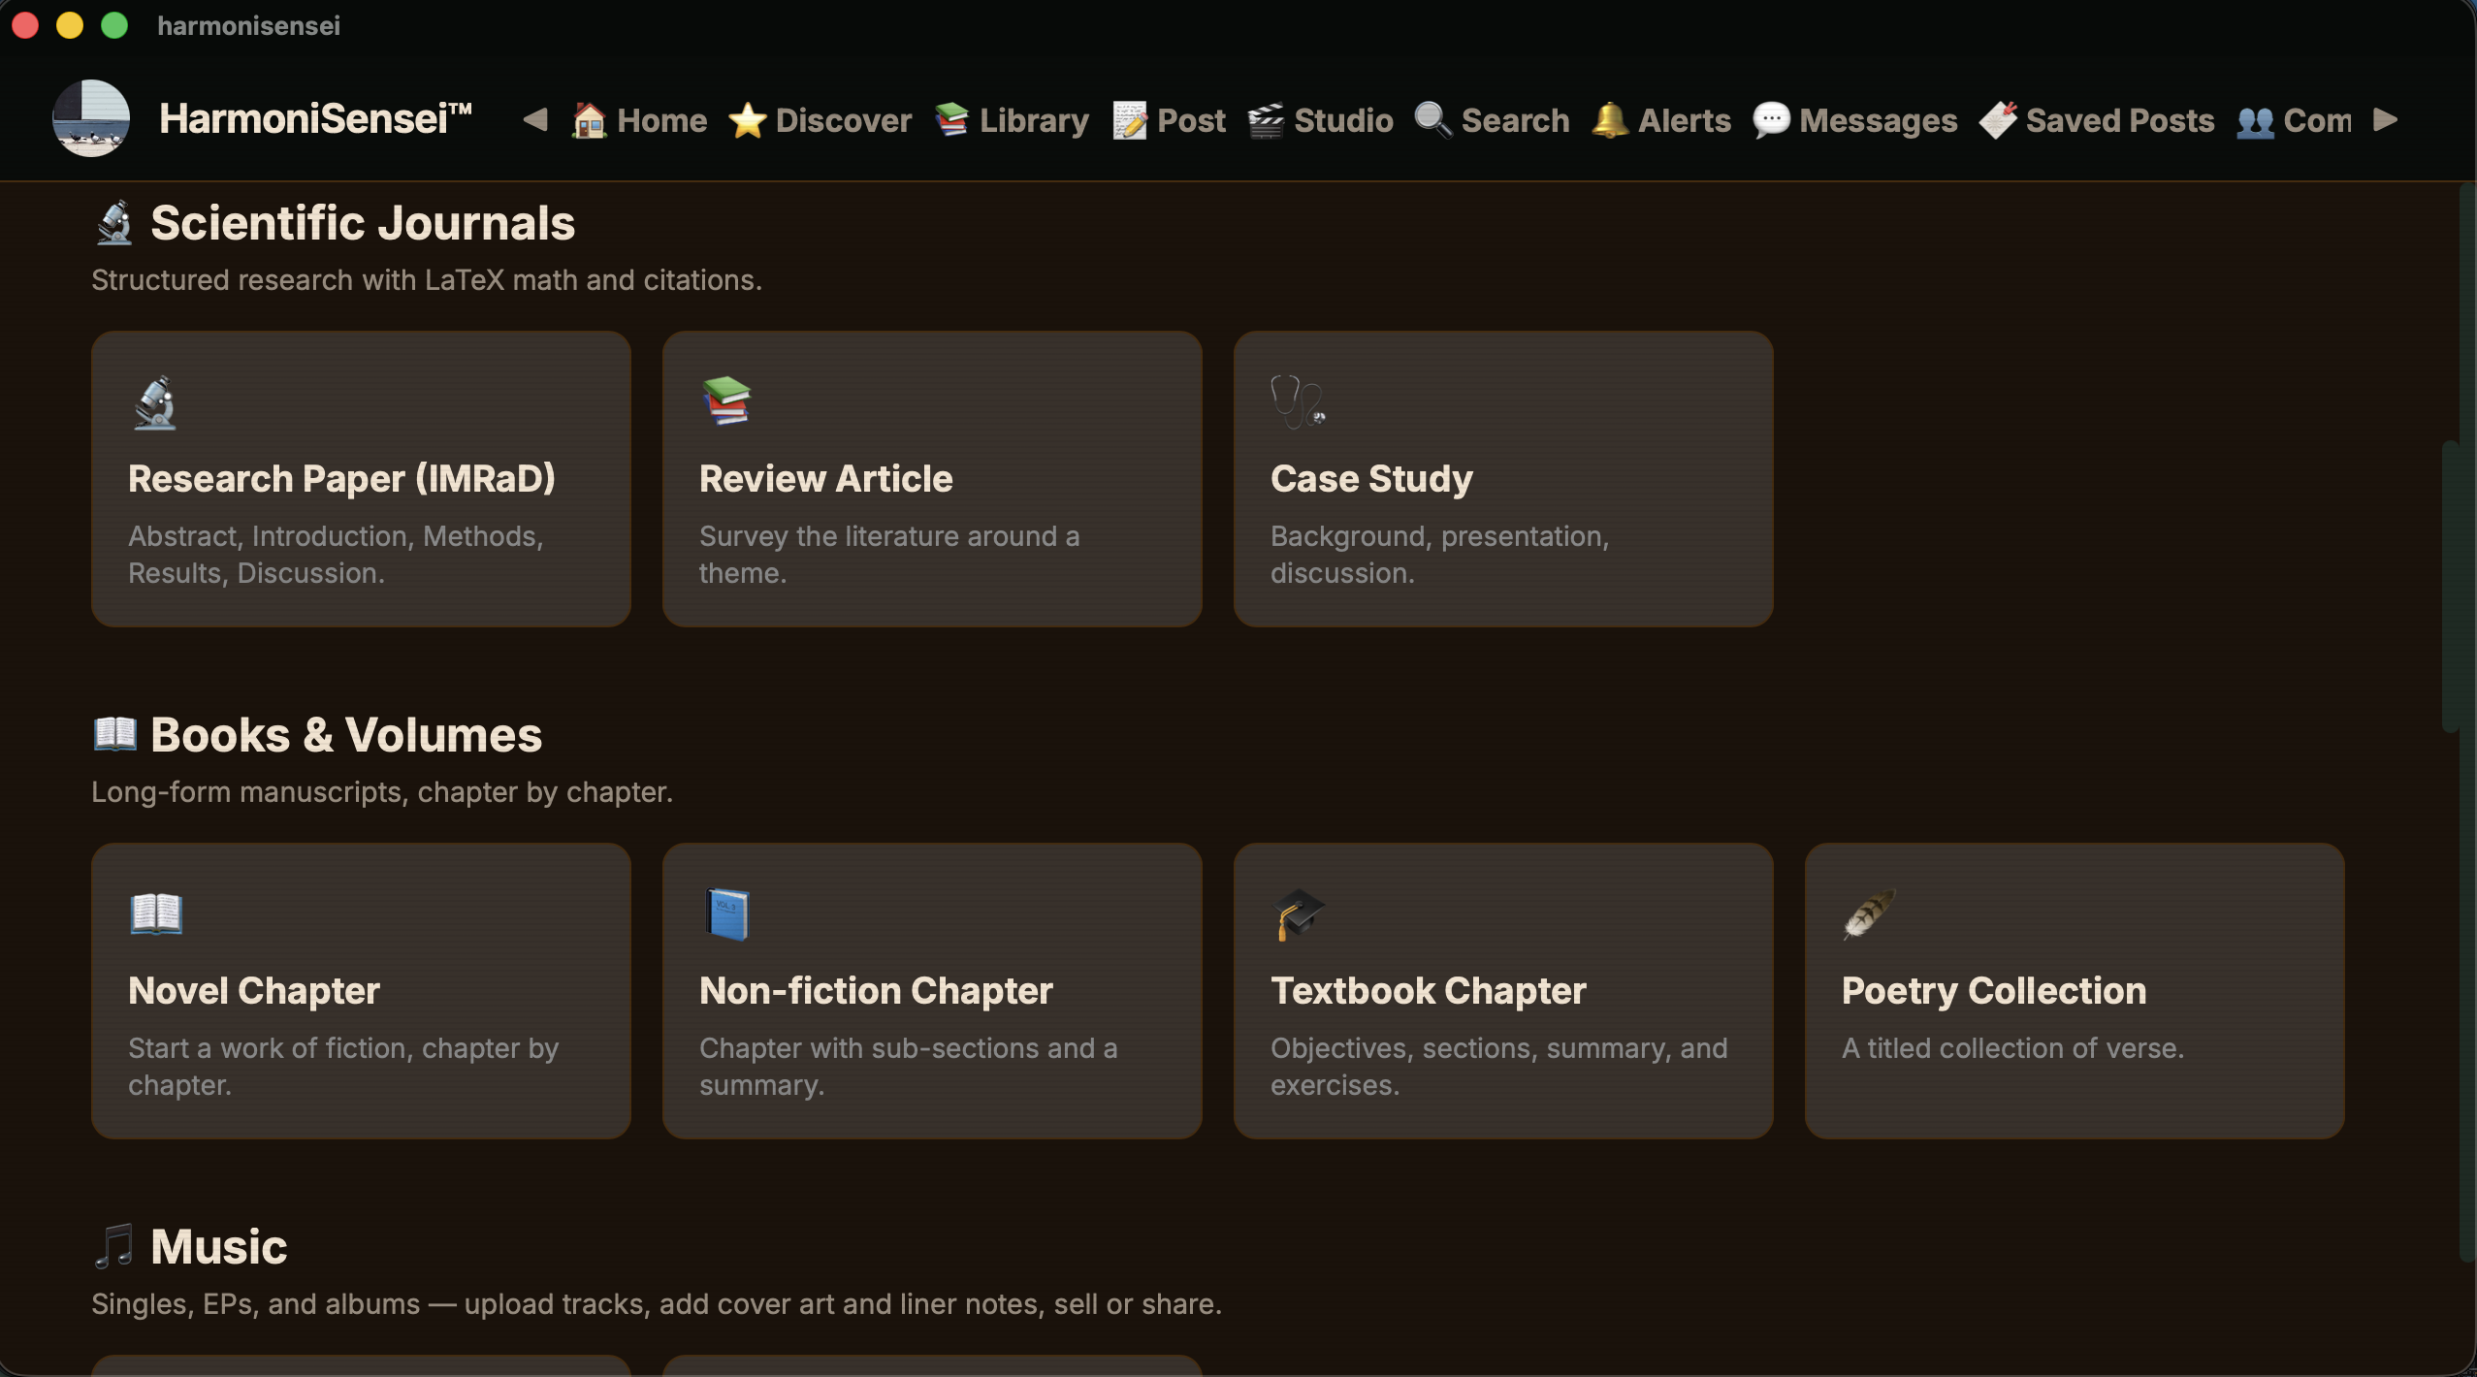Choose the Novel Chapter title

point(254,991)
